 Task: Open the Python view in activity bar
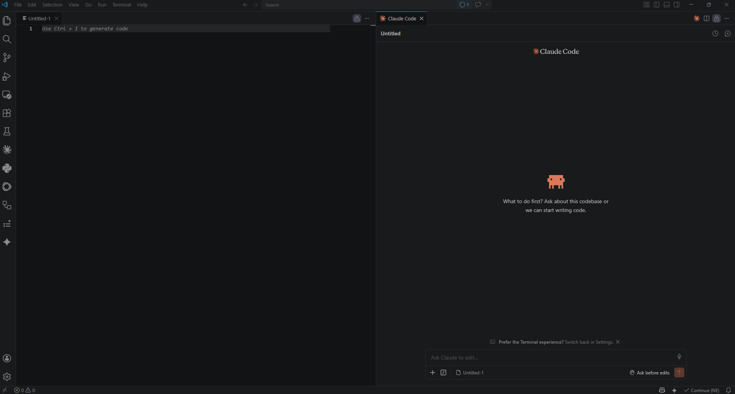(x=7, y=168)
